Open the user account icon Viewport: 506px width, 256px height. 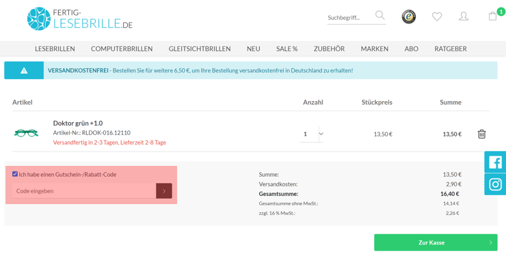pos(464,16)
